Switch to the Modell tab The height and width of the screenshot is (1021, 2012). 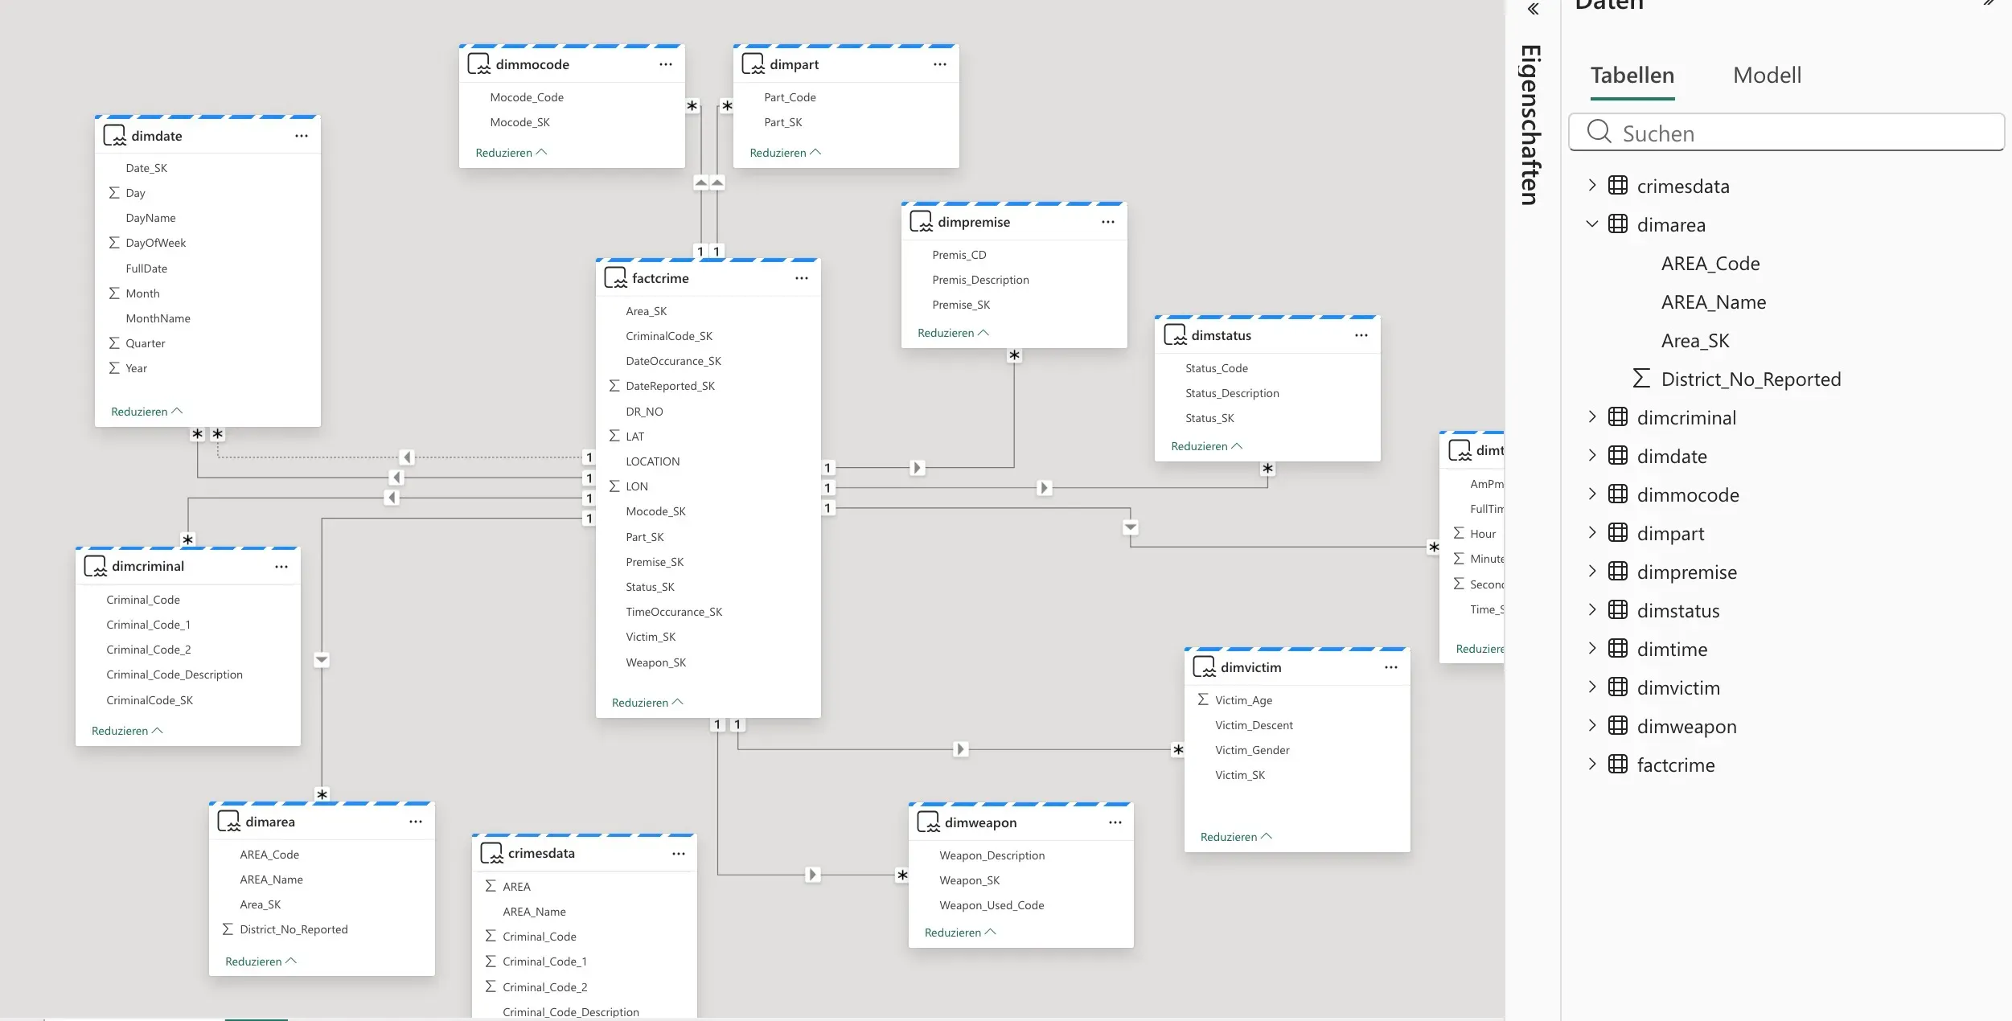[x=1765, y=75]
